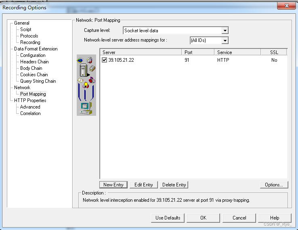Image resolution: width=298 pixels, height=230 pixels.
Task: Click the Cancel button
Action: [x=239, y=218]
